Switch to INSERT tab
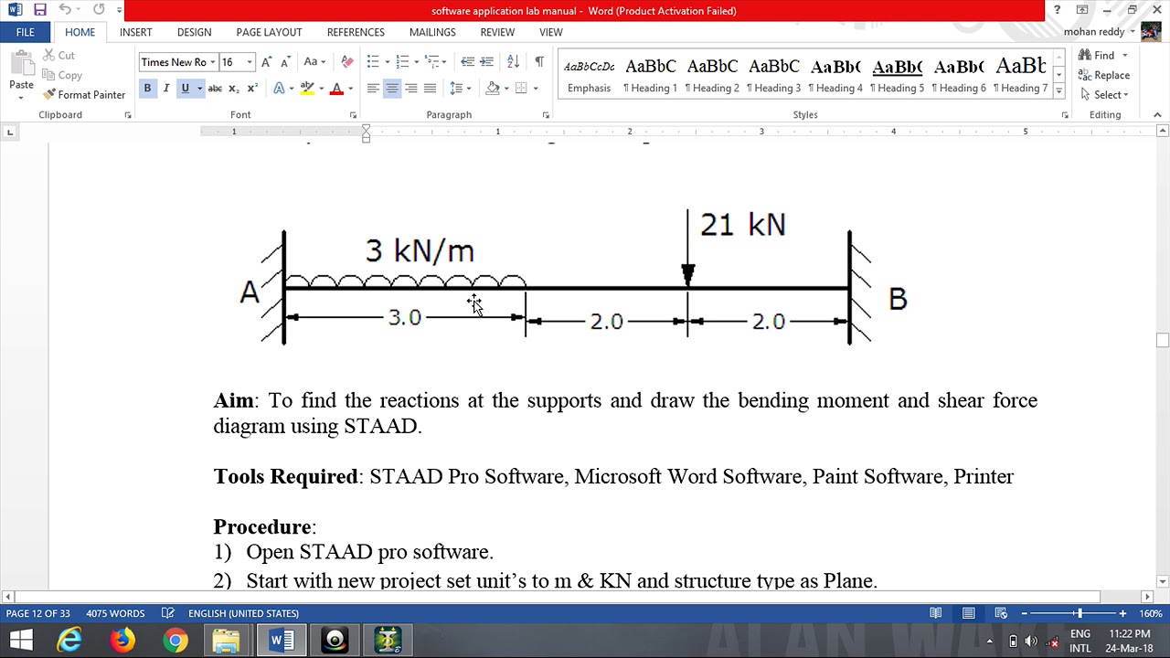1170x658 pixels. click(x=135, y=32)
